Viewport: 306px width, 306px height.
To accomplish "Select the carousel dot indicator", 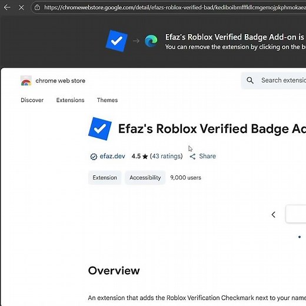I will coord(300,237).
